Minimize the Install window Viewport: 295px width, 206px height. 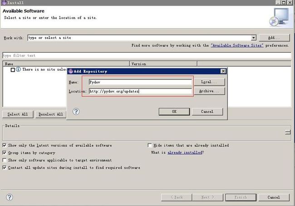coord(278,2)
